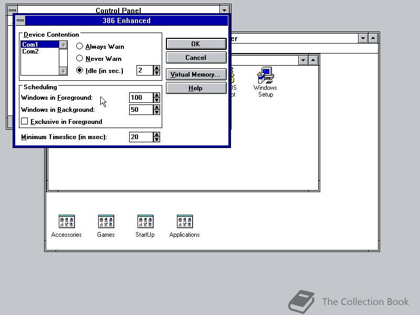
Task: Open the 386 Enhanced dialog control menu
Action: 20,20
